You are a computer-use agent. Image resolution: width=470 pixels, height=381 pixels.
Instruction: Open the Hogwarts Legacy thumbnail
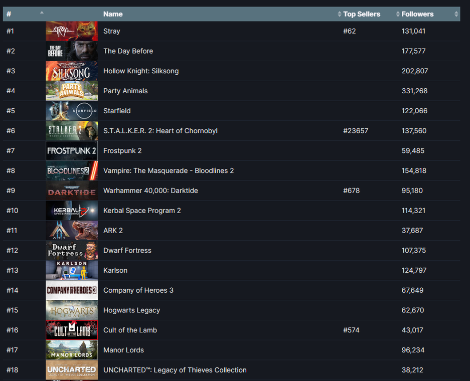pyautogui.click(x=72, y=310)
